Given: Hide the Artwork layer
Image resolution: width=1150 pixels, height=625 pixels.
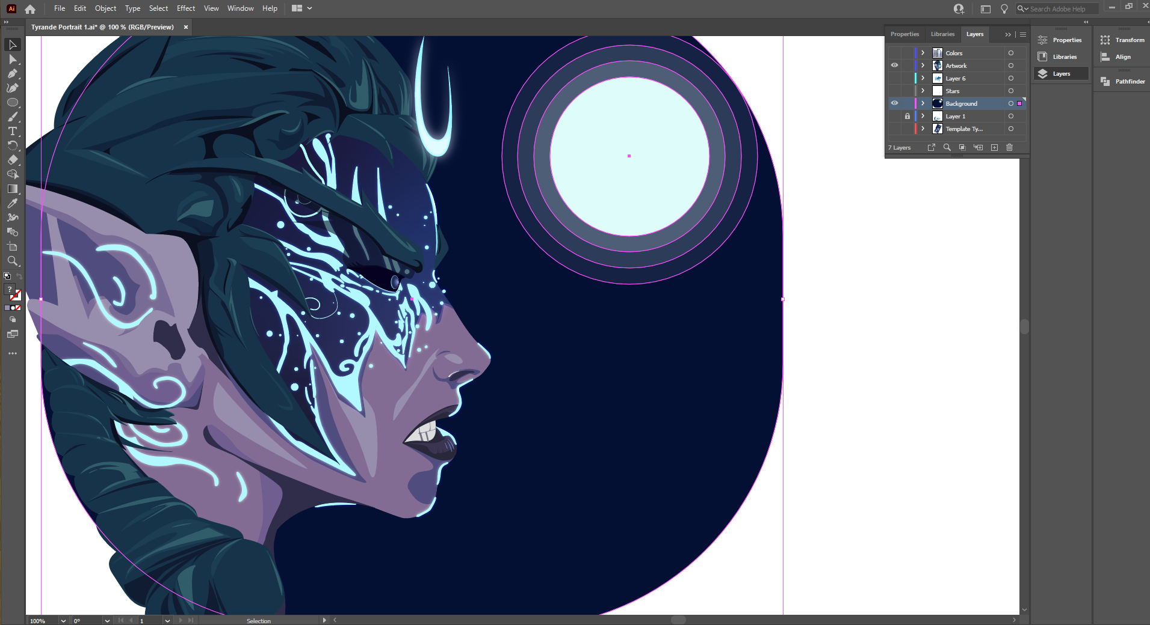Looking at the screenshot, I should [x=894, y=66].
